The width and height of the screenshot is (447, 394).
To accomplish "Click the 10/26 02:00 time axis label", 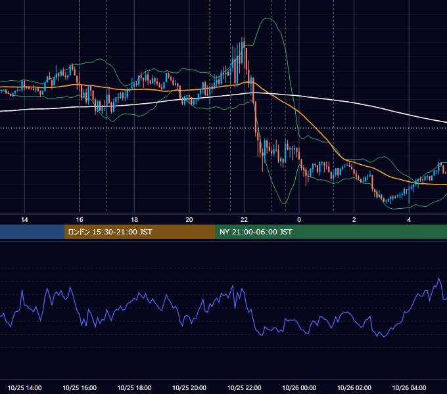I will 354,387.
